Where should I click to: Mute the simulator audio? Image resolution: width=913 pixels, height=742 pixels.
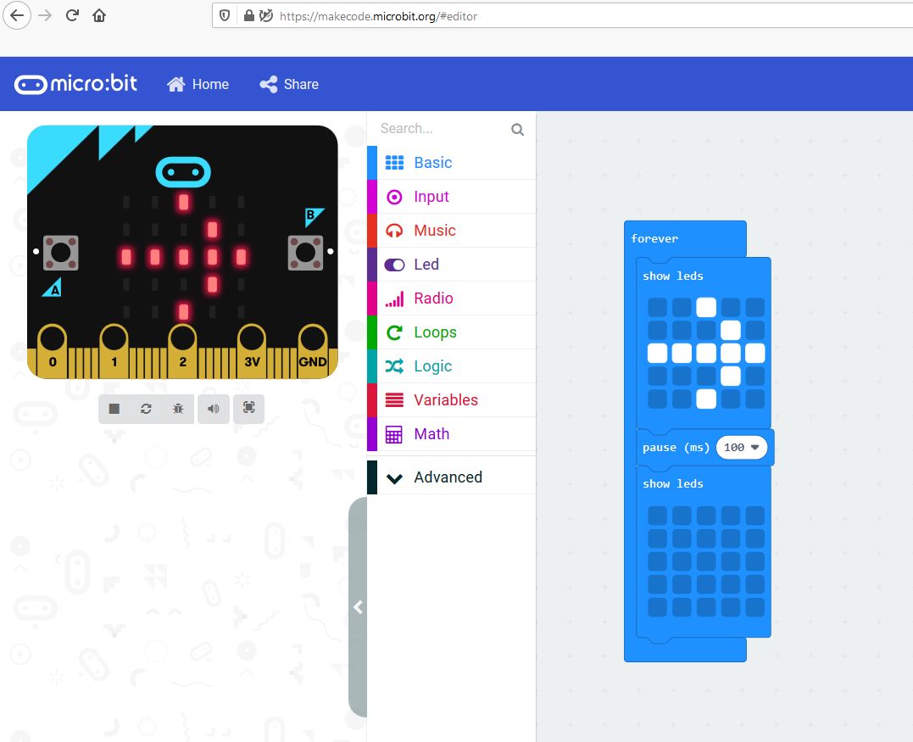click(x=213, y=409)
